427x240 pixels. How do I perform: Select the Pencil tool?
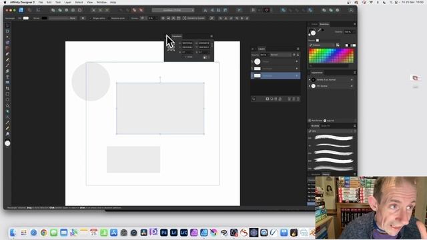(x=7, y=59)
